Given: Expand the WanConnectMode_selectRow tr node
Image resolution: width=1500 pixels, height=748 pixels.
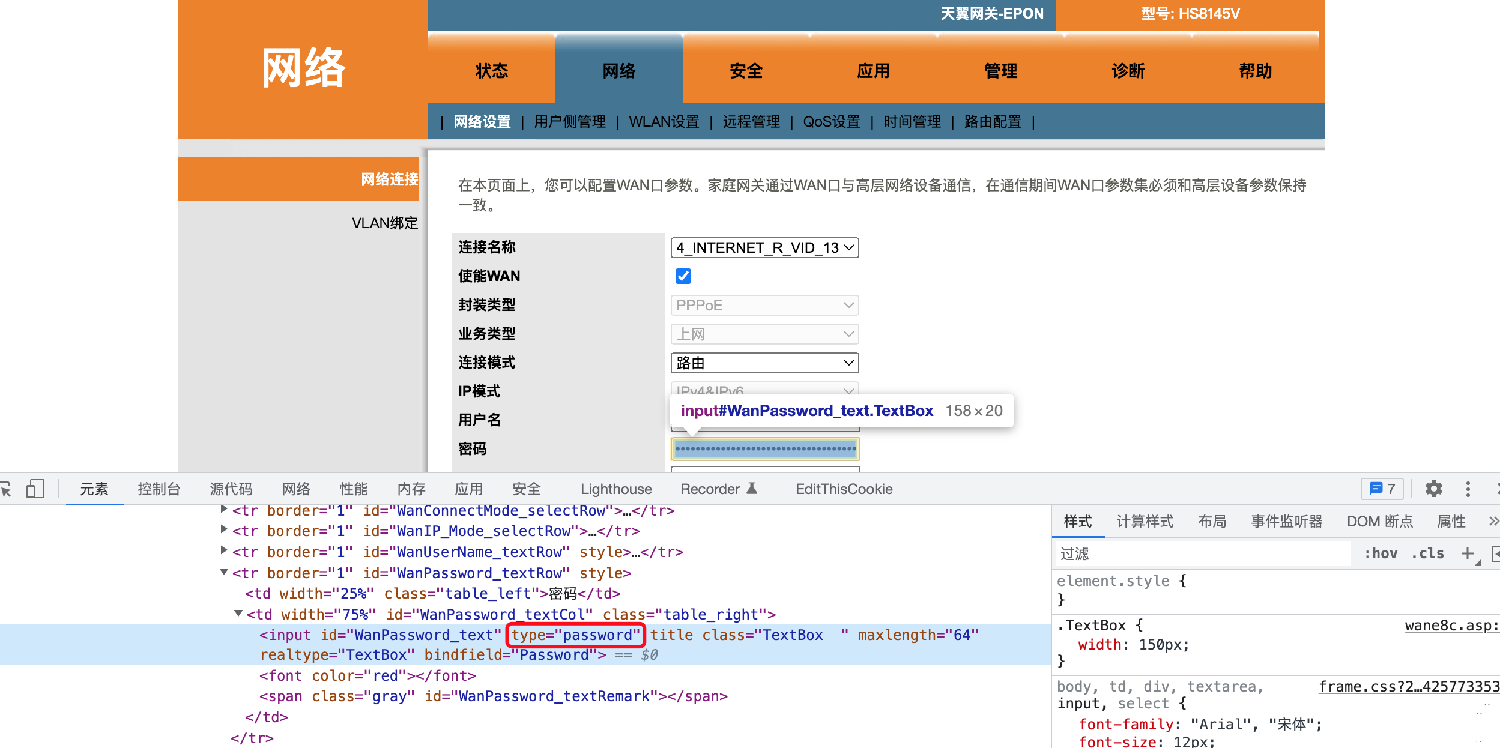Looking at the screenshot, I should point(224,509).
